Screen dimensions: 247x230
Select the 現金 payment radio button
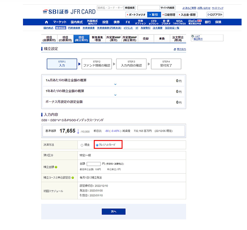click(x=82, y=145)
